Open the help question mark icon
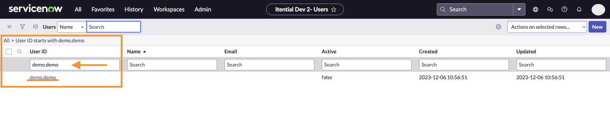This screenshot has width=610, height=132. (564, 9)
